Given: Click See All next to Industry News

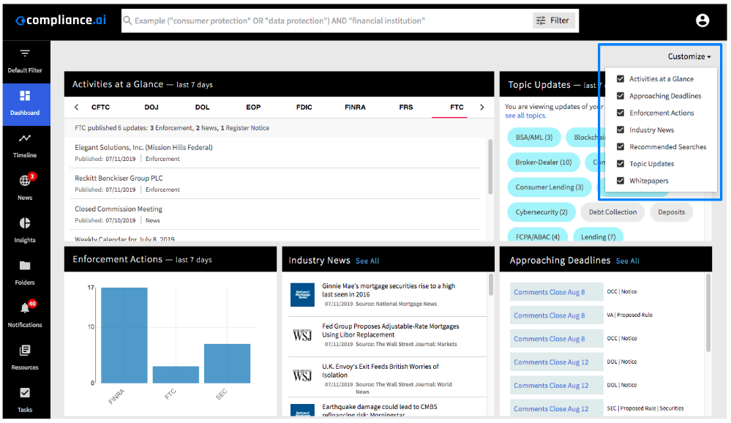Looking at the screenshot, I should pyautogui.click(x=367, y=261).
